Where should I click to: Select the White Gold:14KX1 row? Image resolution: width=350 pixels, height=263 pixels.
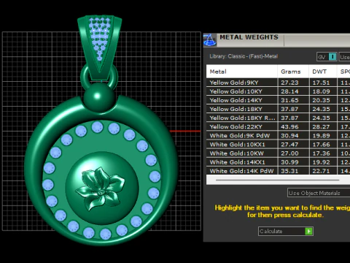click(279, 162)
